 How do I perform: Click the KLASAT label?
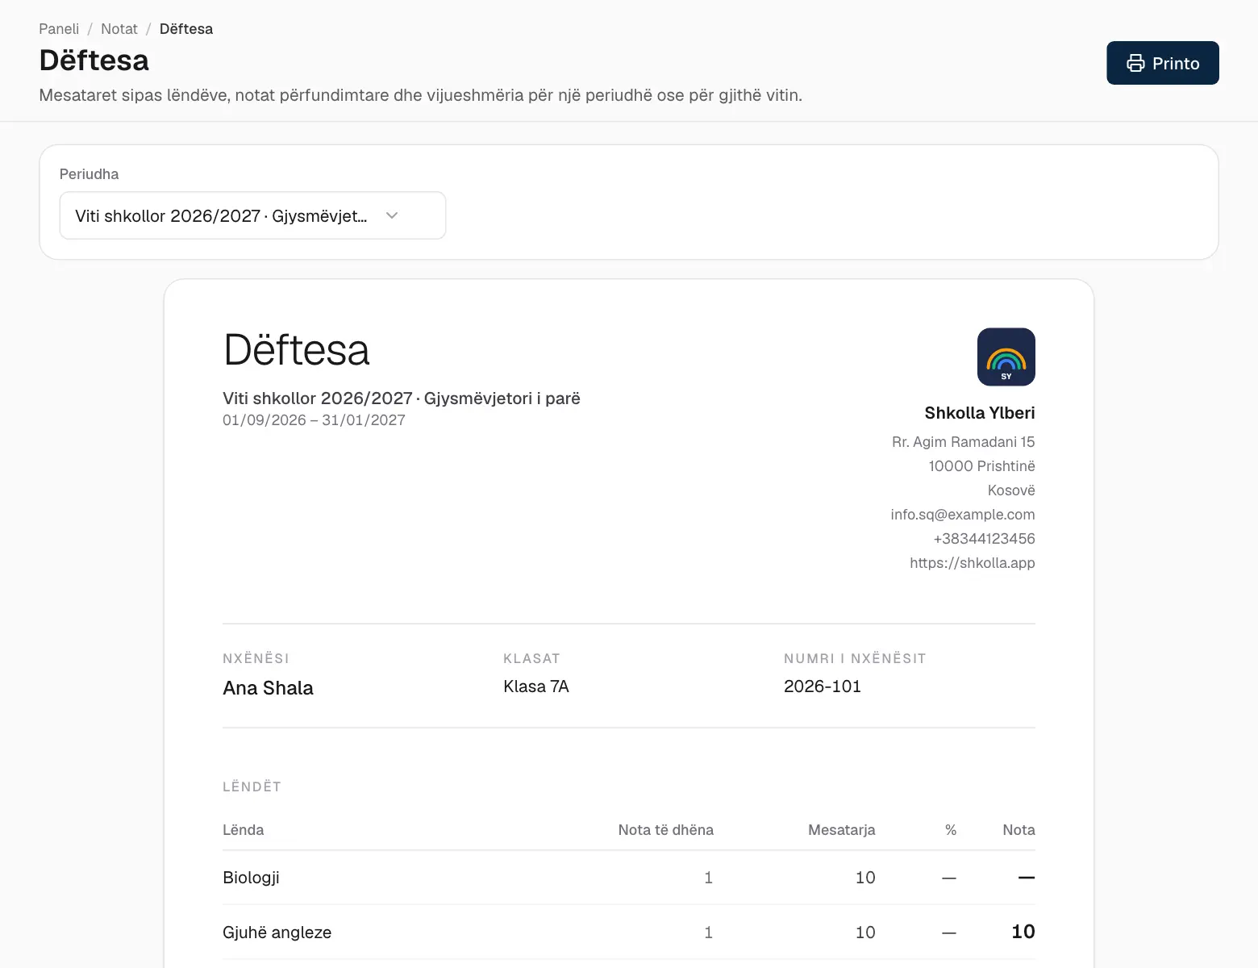[531, 658]
